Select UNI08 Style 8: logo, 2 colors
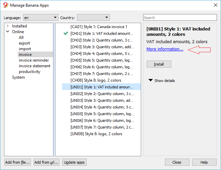The image size is (221, 170). [96, 134]
